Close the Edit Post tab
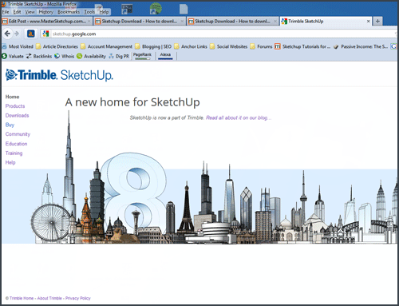399x306 pixels. 89,21
